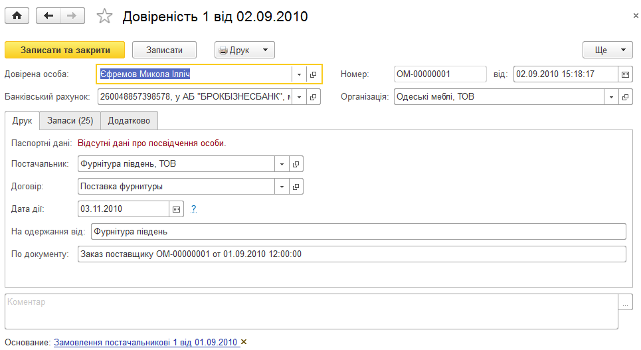
Task: Click the Записати button
Action: tap(164, 50)
